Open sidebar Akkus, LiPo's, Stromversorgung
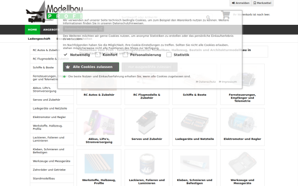Image resolution: width=298 pixels, height=186 pixels. tap(52, 89)
